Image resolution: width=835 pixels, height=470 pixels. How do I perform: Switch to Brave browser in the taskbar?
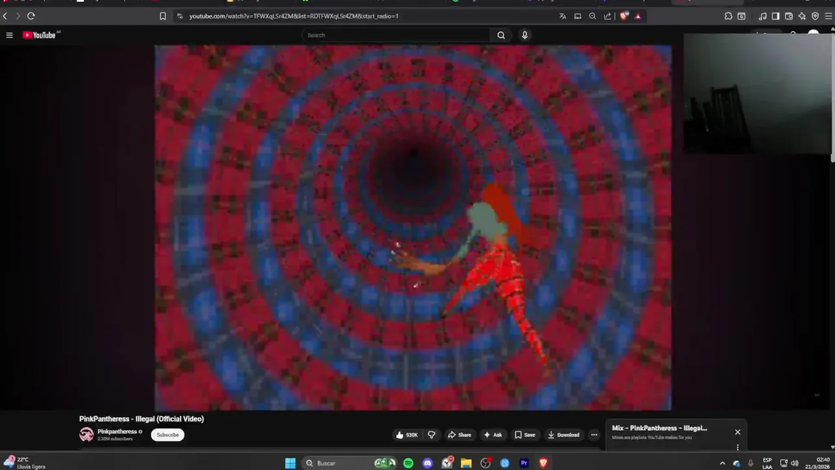(x=543, y=463)
